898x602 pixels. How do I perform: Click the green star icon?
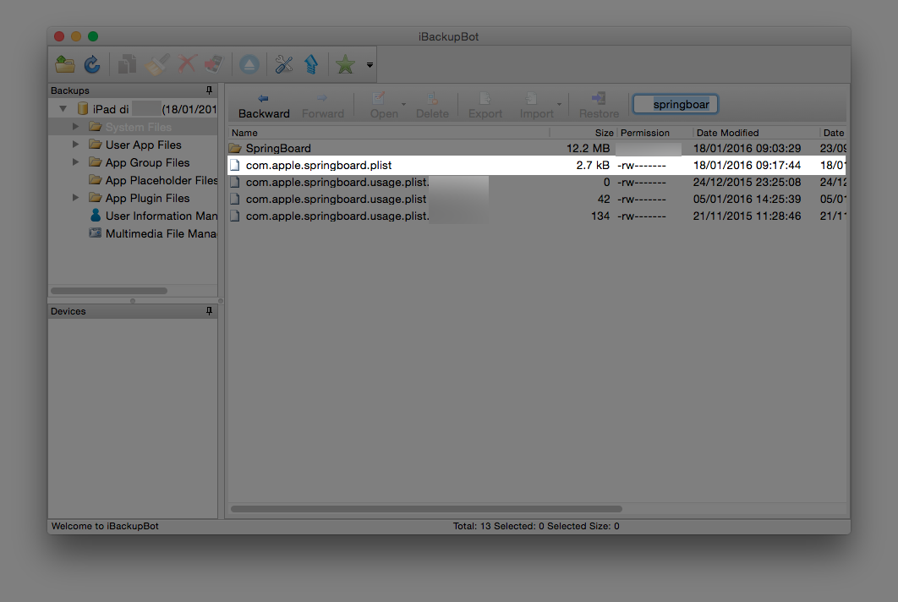pos(345,64)
